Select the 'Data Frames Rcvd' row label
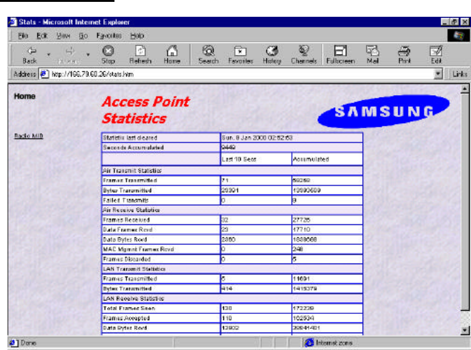Image resolution: width=471 pixels, height=350 pixels. pyautogui.click(x=128, y=229)
